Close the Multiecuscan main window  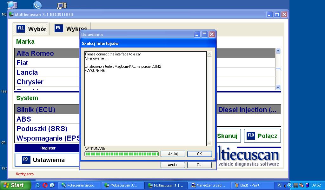[284, 15]
